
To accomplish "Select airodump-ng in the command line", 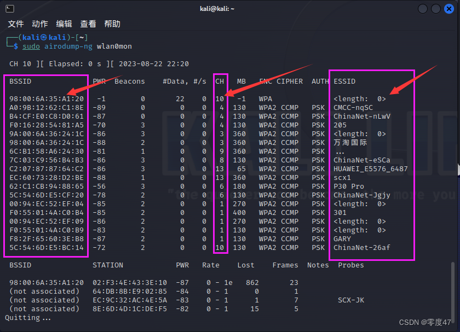I will point(68,46).
